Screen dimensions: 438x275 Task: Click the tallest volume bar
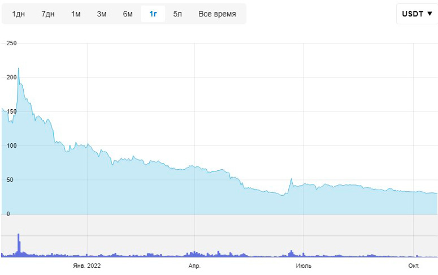click(x=19, y=245)
